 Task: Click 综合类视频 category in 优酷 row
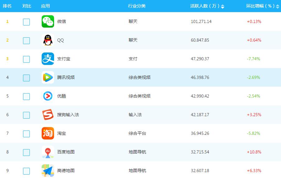pyautogui.click(x=140, y=96)
